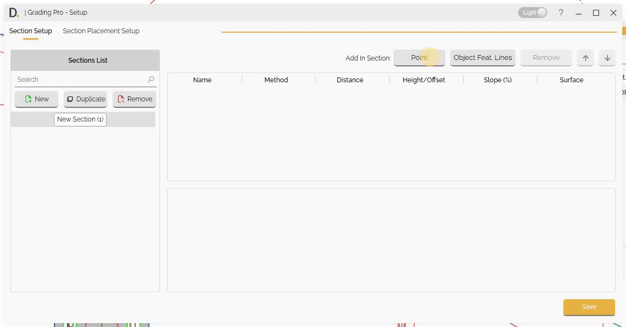Select New Section (1) in list

[x=80, y=119]
